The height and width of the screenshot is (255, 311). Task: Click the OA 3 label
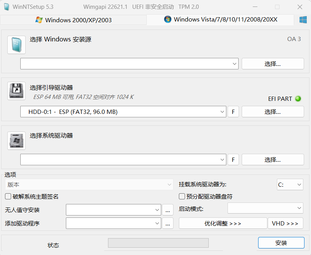[x=294, y=39]
